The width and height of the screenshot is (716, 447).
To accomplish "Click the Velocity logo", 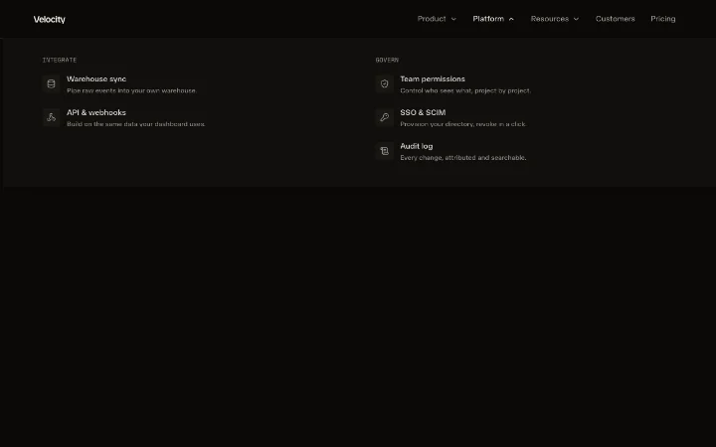I will [x=50, y=19].
